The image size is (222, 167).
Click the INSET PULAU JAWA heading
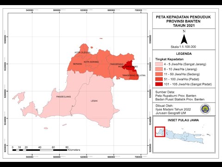[x=183, y=120]
